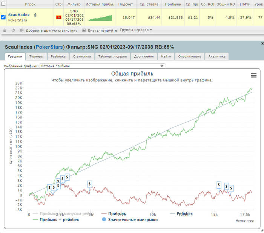Viewport: 264px width, 233px height.
Task: Switch to the Статистика tab
Action: coord(82,56)
